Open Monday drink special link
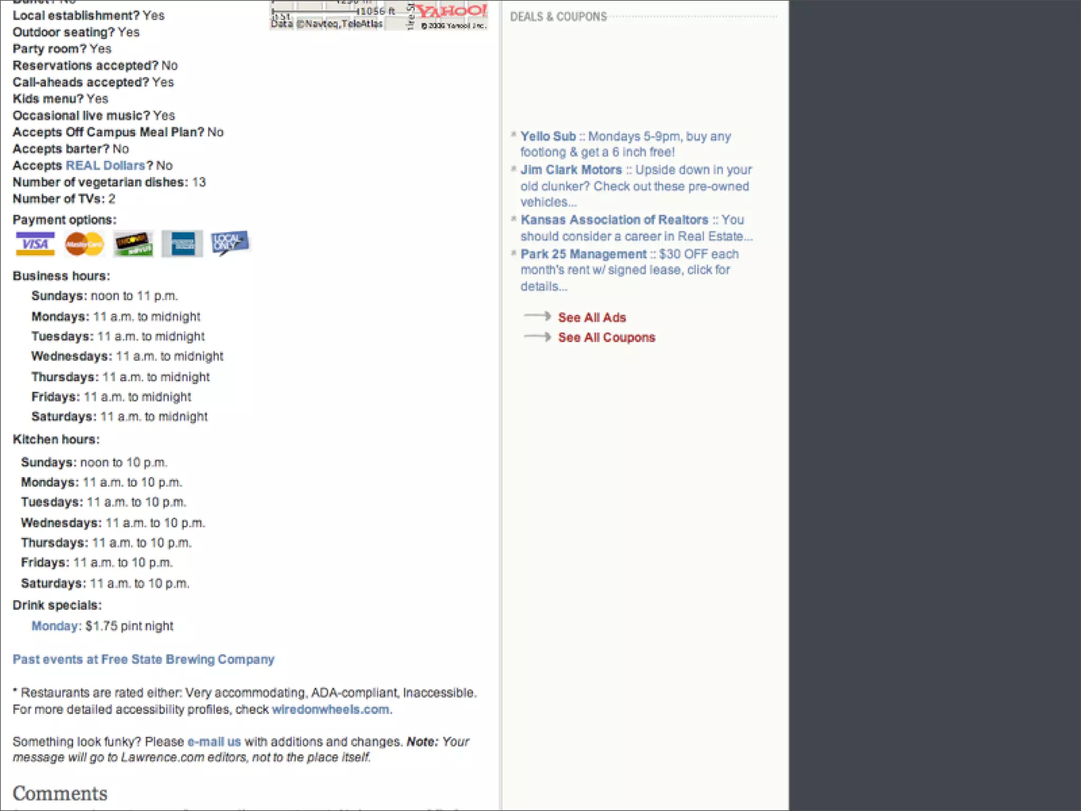The width and height of the screenshot is (1081, 811). [x=55, y=626]
